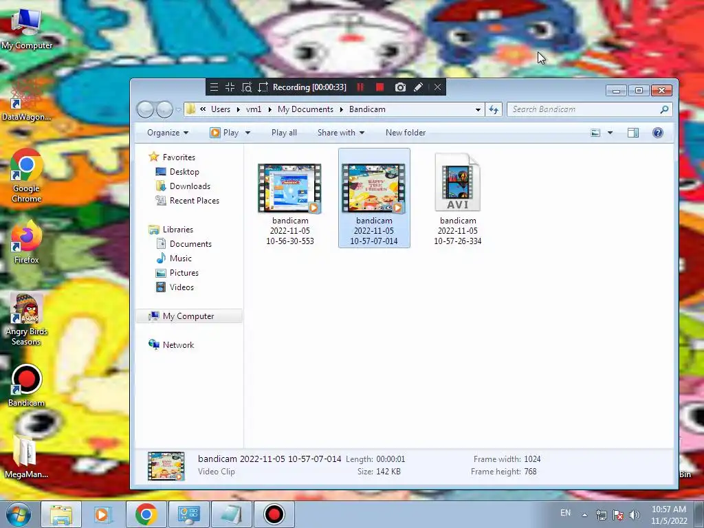Click DataWagon desktop shortcut
This screenshot has width=704, height=528.
tap(27, 99)
